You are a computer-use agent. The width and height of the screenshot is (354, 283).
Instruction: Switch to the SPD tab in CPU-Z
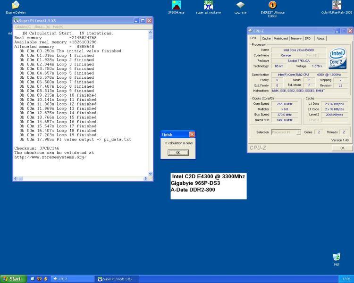308,39
